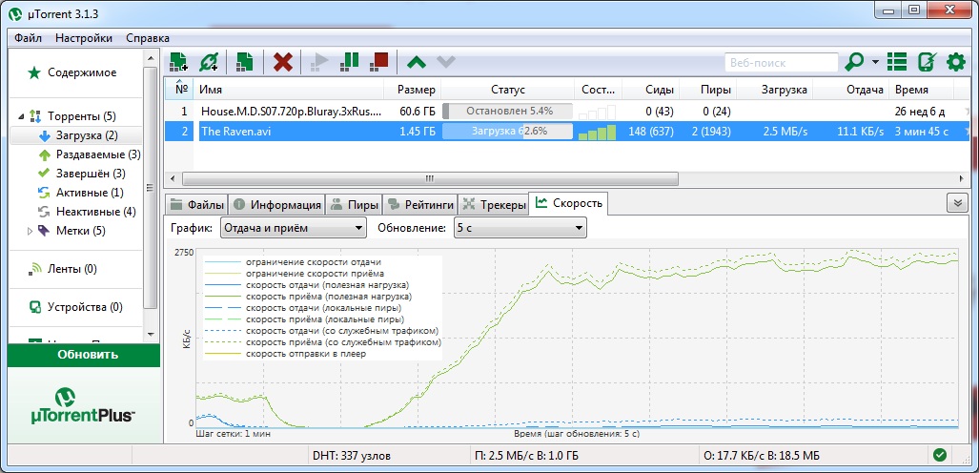
Task: Move torrent up in queue
Action: point(416,63)
